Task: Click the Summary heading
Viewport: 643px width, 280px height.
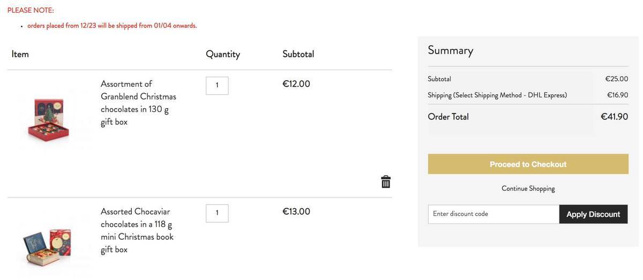Action: pyautogui.click(x=451, y=50)
